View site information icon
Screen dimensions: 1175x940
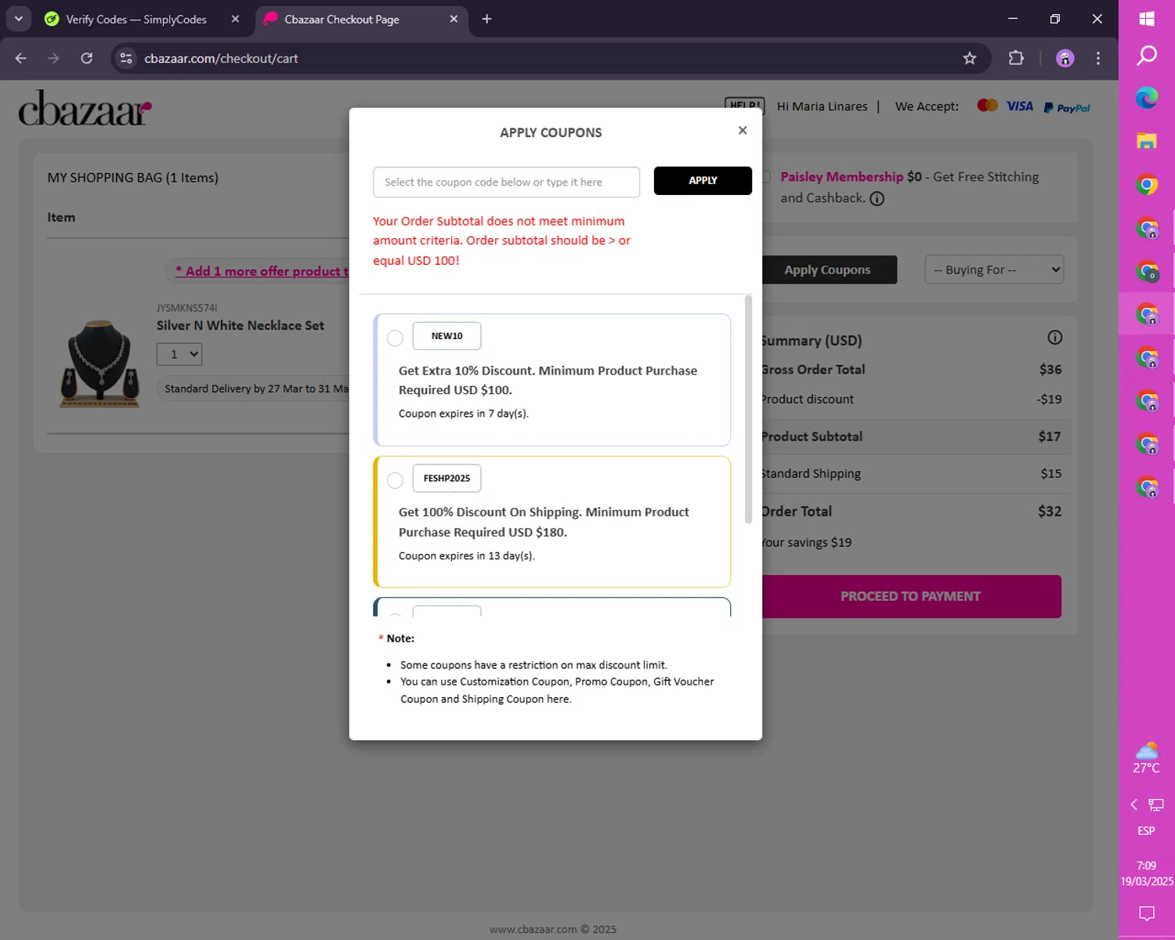point(126,58)
